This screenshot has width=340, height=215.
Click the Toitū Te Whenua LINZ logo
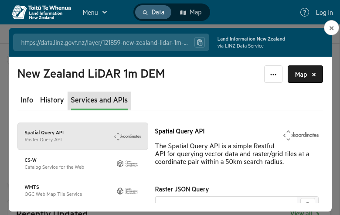[41, 12]
